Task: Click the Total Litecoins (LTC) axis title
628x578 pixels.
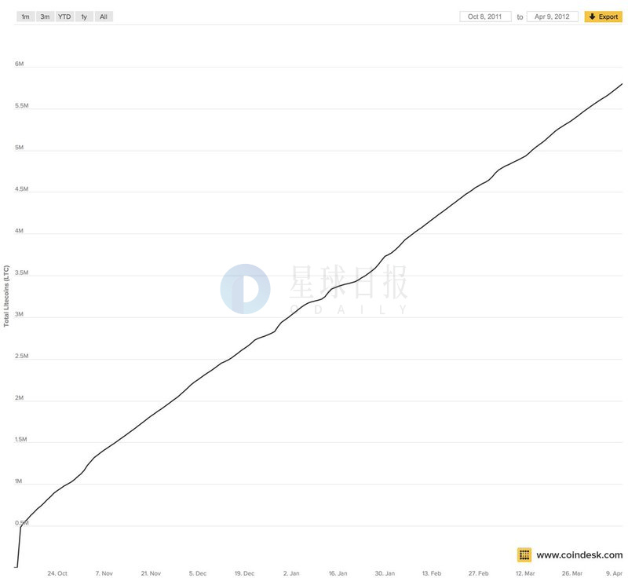Action: [6, 296]
